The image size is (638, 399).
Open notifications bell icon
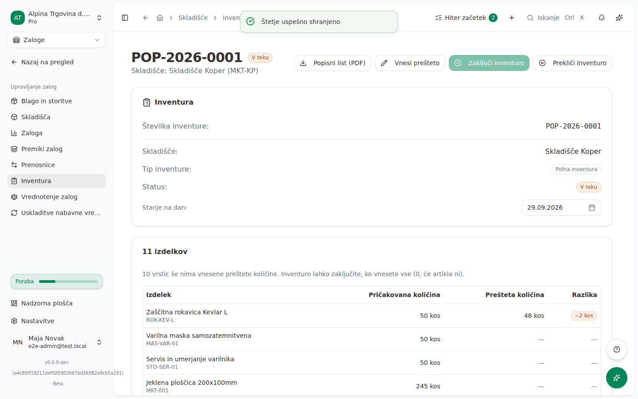[602, 18]
